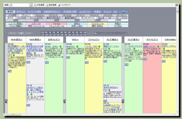Click the leaf icon beside 3か月トピック英会話
182x119 pixels.
pos(31,94)
